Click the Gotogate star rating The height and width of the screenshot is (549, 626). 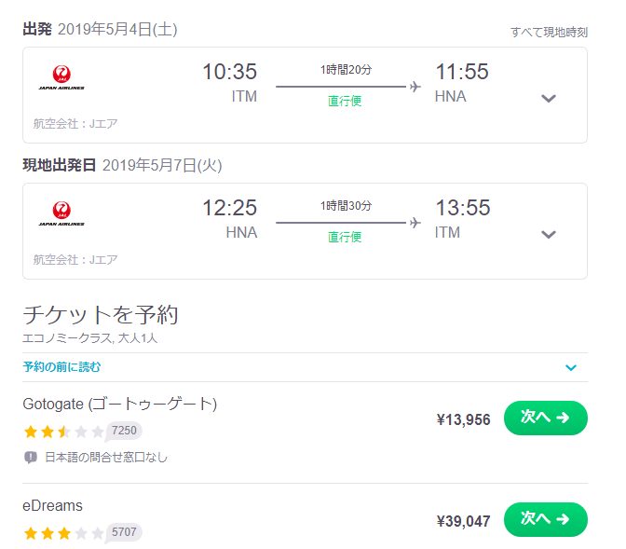[x=63, y=432]
